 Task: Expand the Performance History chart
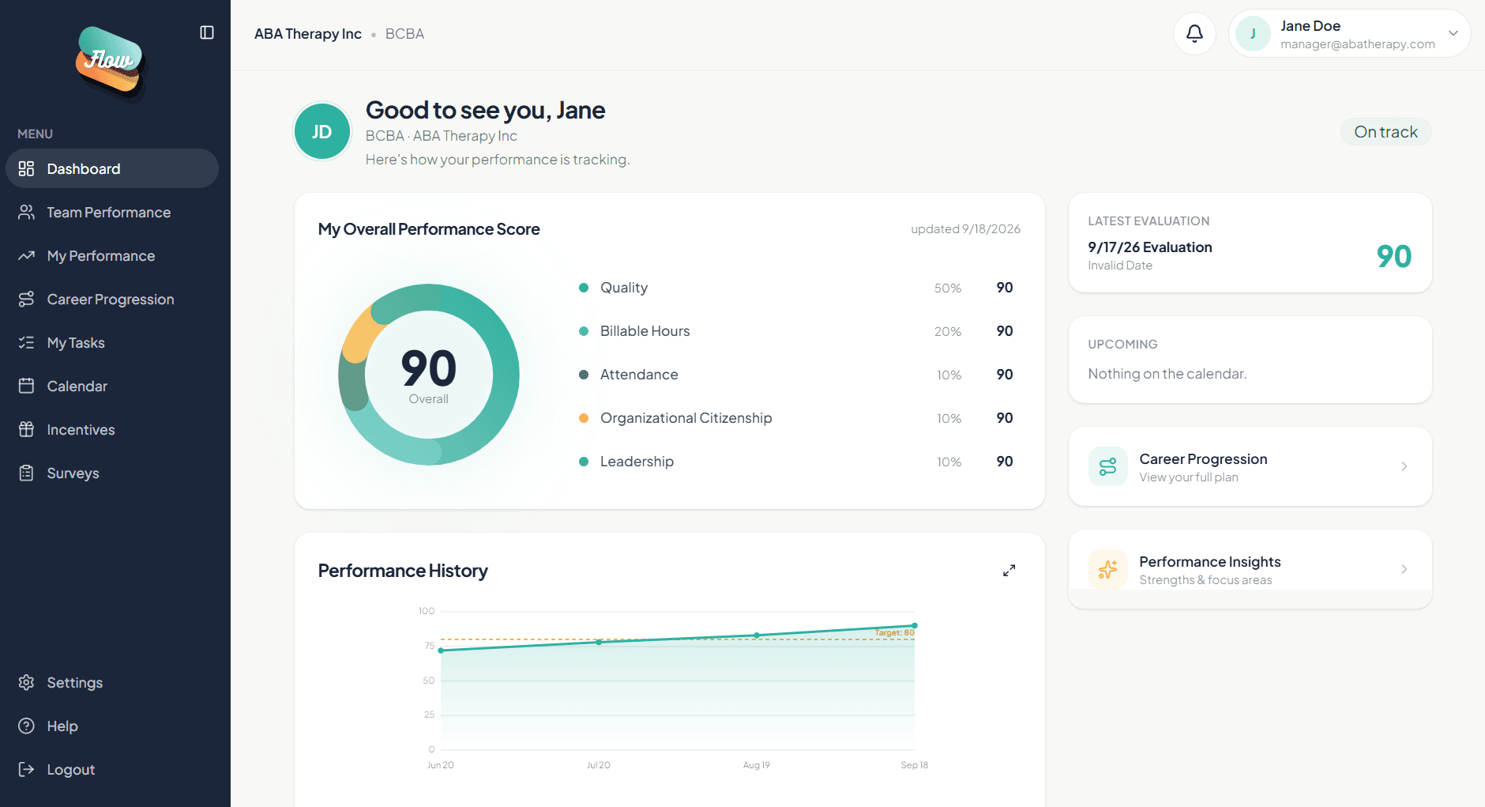tap(1009, 571)
